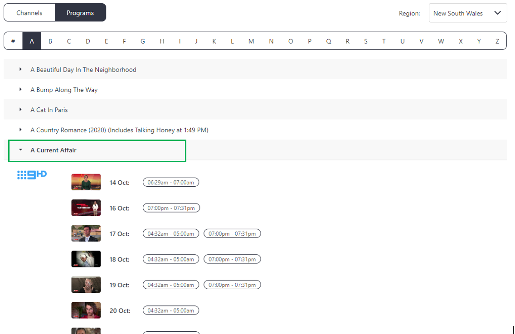The height and width of the screenshot is (334, 515).
Task: Select letter J in the alphabet filter
Action: 196,41
